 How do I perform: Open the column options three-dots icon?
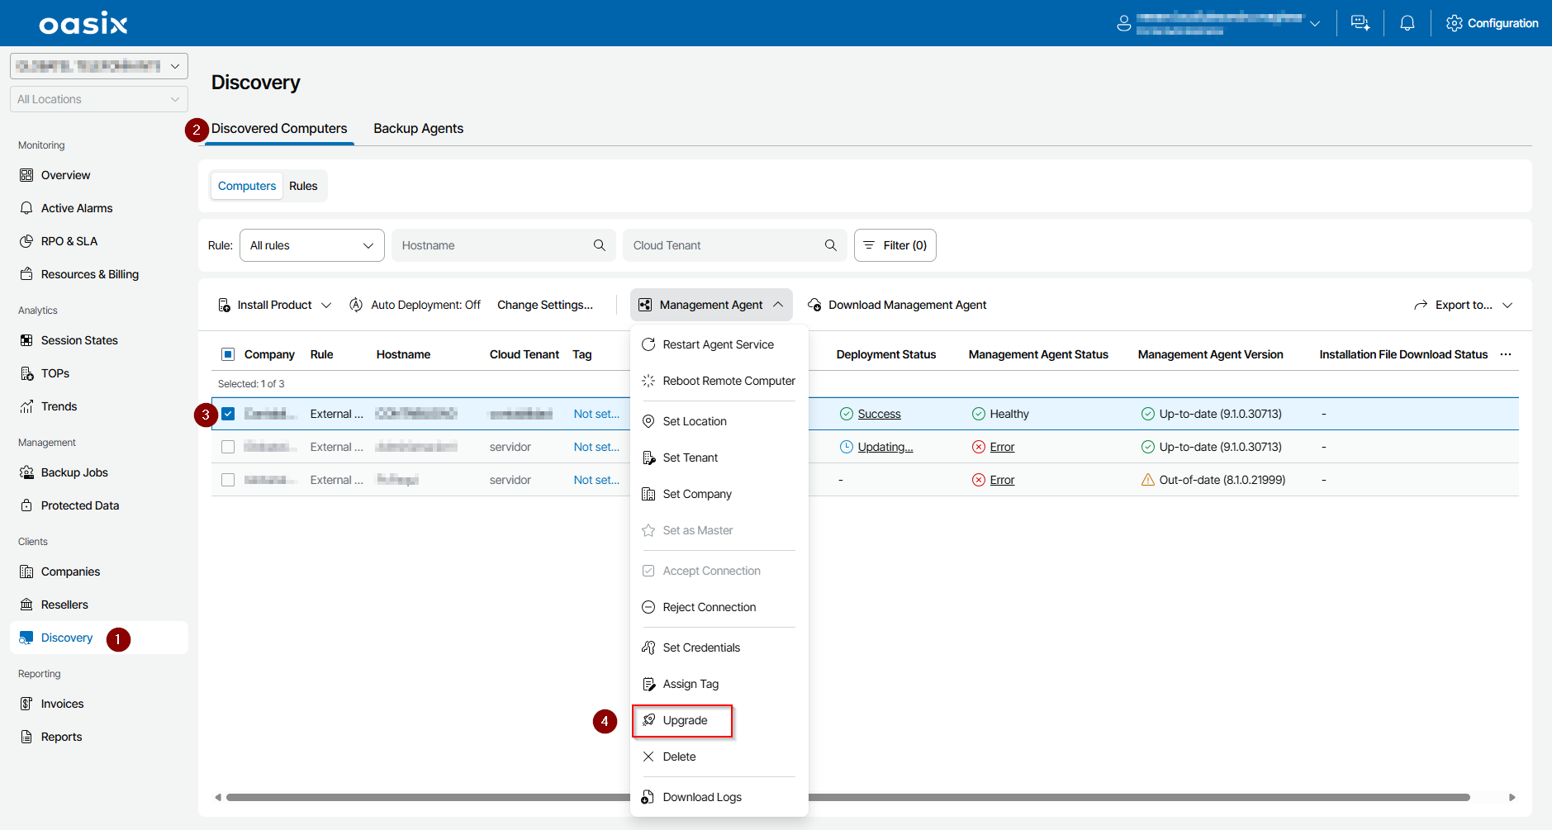1506,354
